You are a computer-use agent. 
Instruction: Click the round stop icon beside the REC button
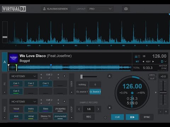(109, 108)
